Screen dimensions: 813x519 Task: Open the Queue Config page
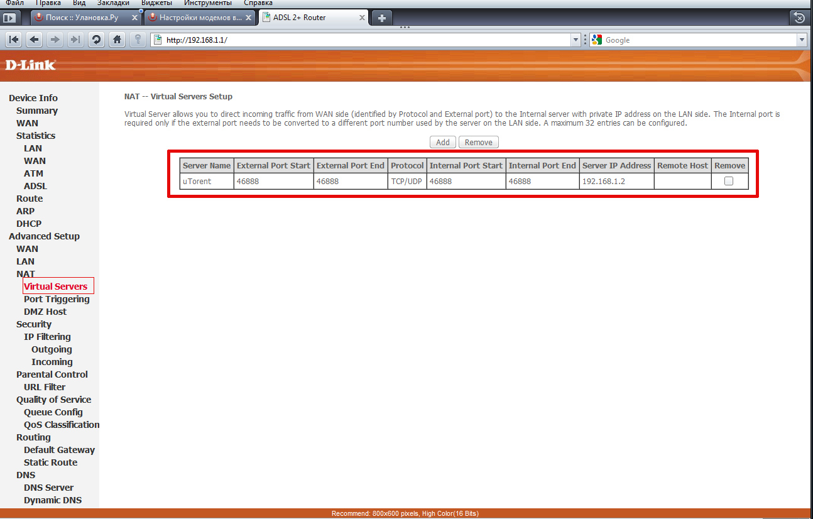[53, 412]
